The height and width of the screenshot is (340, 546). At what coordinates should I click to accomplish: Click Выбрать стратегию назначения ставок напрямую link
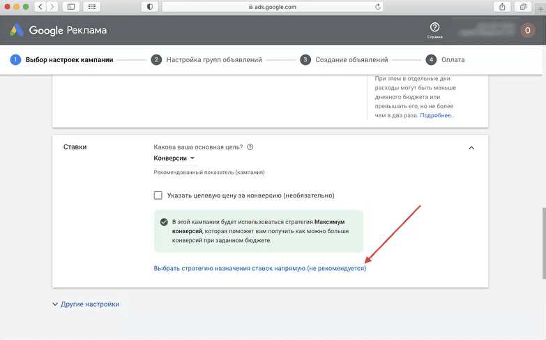point(260,268)
